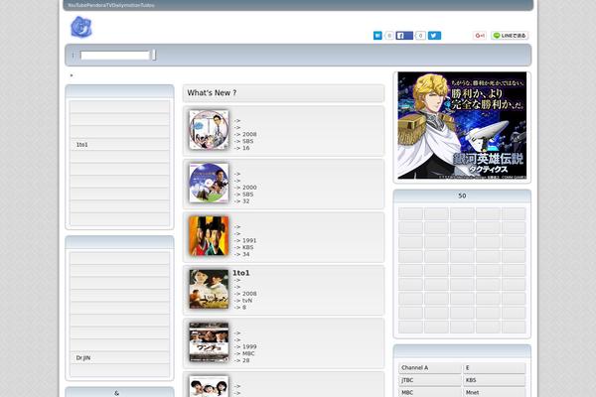
Task: Click the '-> 16' episode count text
Action: 241,148
